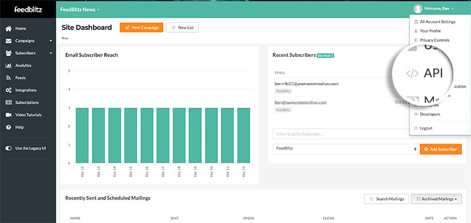
Task: Click the Email Subscriber Reach title
Action: pos(92,55)
